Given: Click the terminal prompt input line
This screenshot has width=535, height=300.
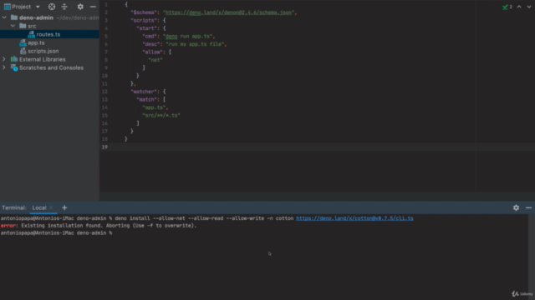Looking at the screenshot, I should coord(264,233).
